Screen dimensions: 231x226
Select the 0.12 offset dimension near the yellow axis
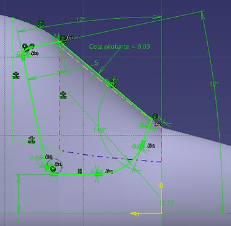pos(167,203)
